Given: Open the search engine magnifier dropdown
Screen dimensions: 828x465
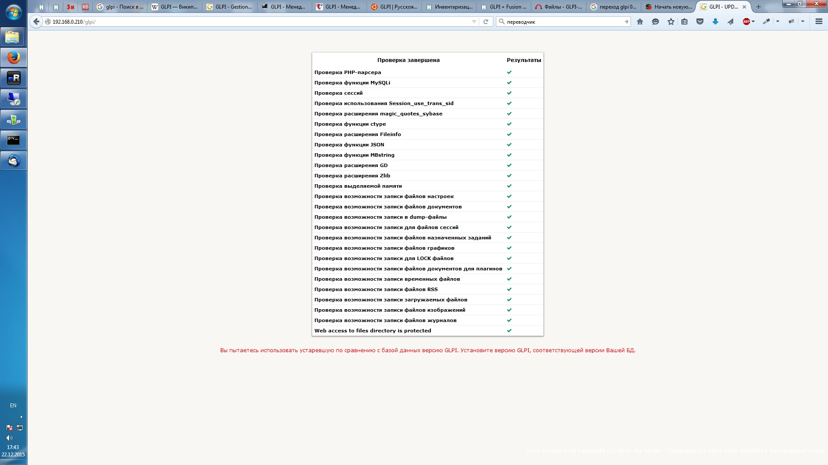Looking at the screenshot, I should pyautogui.click(x=502, y=22).
